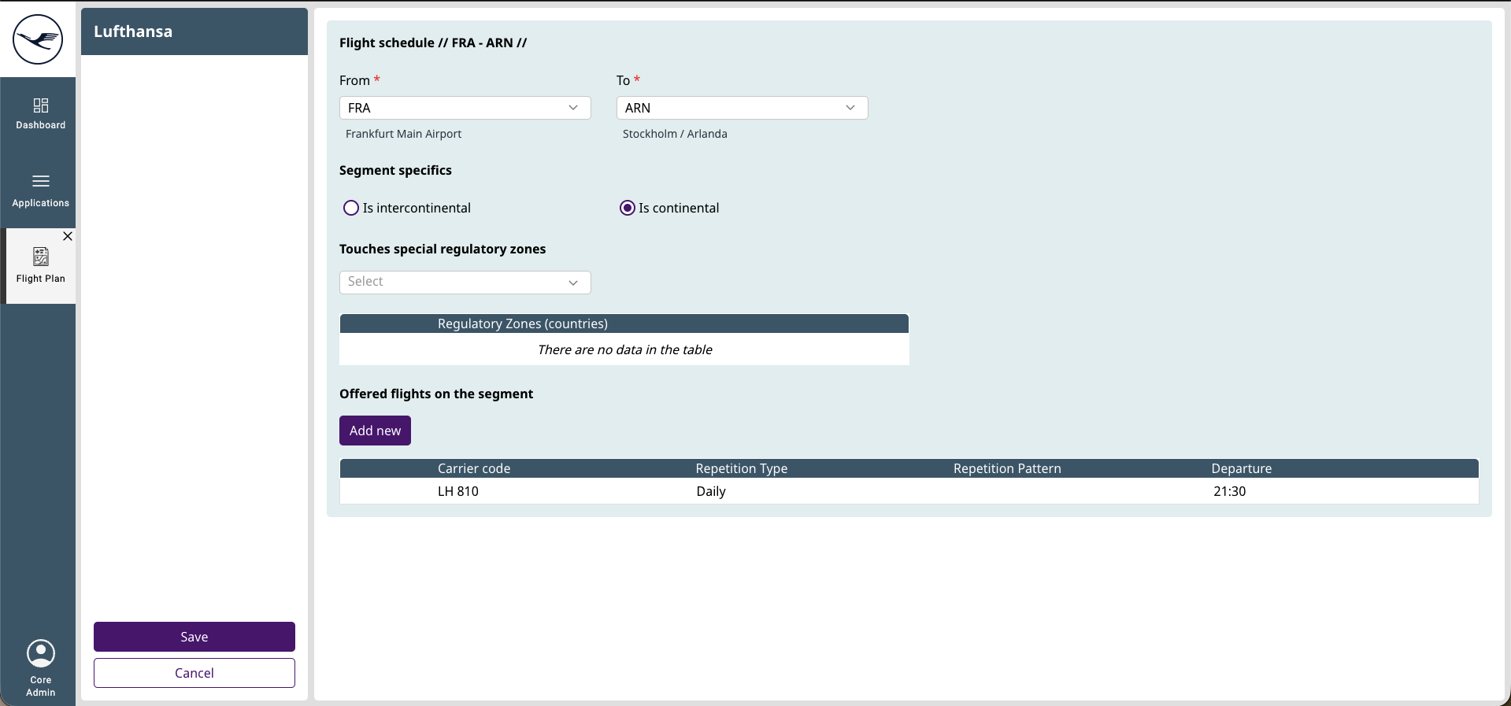Click the Regulatory Zones (countries) table header

(523, 323)
